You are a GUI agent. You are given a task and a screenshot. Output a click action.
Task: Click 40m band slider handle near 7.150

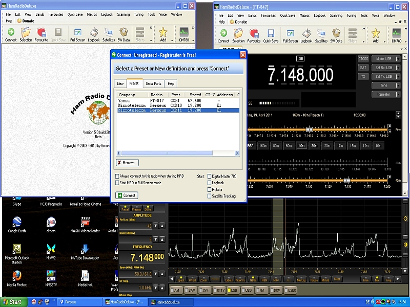[347, 181]
